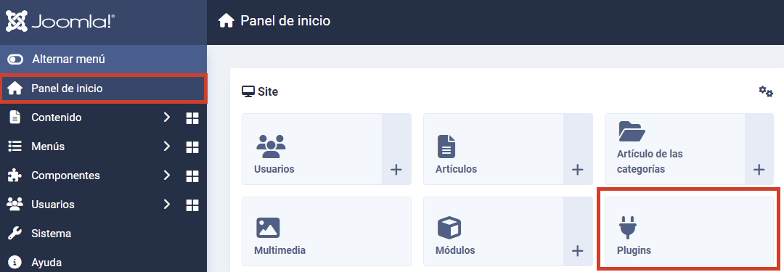Click the people icon next to sidebar Usuarios
The width and height of the screenshot is (784, 272).
[x=15, y=204]
